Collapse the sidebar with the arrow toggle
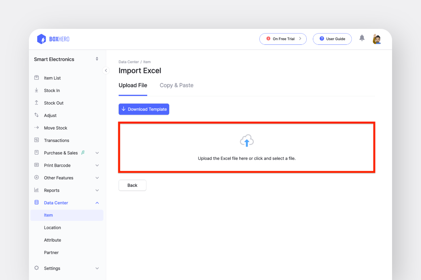The image size is (421, 280). pyautogui.click(x=106, y=70)
